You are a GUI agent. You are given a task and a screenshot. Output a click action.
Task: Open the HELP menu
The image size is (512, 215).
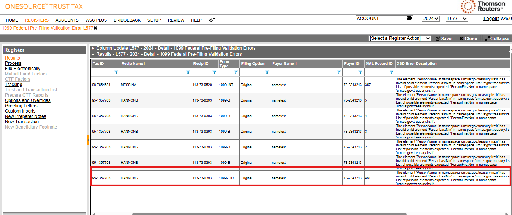(x=196, y=20)
